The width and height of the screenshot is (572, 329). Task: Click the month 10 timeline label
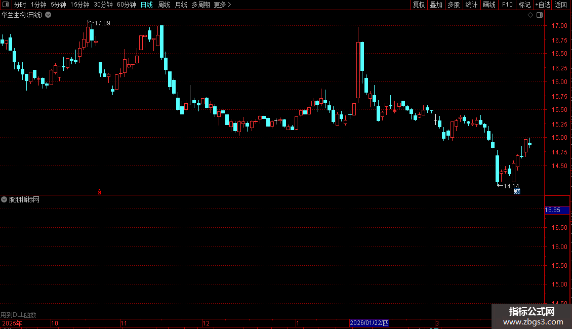(54, 323)
